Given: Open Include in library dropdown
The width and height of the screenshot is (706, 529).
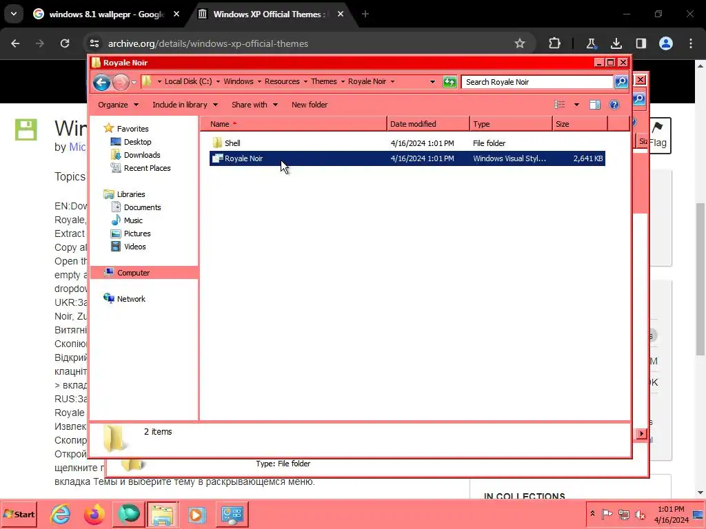Looking at the screenshot, I should point(185,105).
